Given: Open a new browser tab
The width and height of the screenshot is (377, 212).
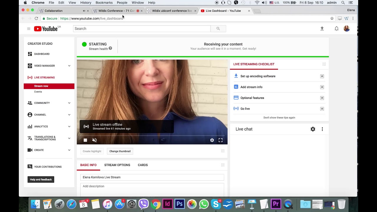Looking at the screenshot, I should pyautogui.click(x=257, y=11).
